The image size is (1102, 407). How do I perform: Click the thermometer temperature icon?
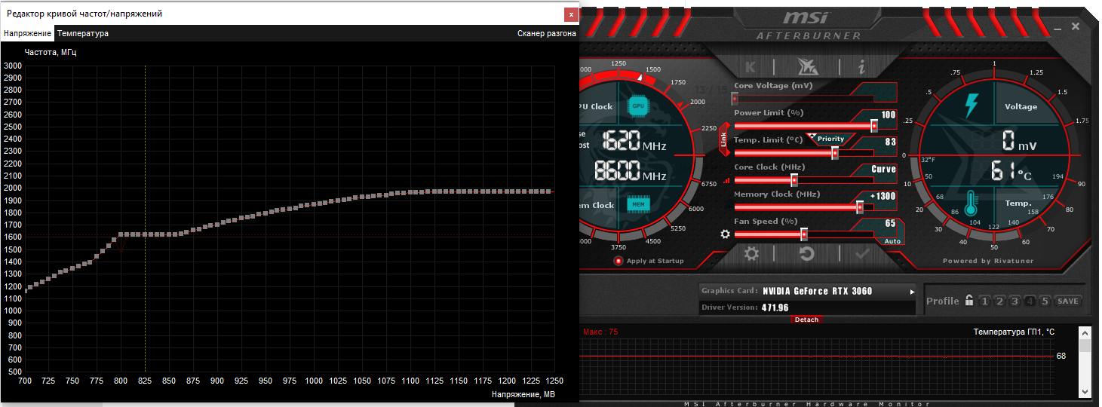972,203
